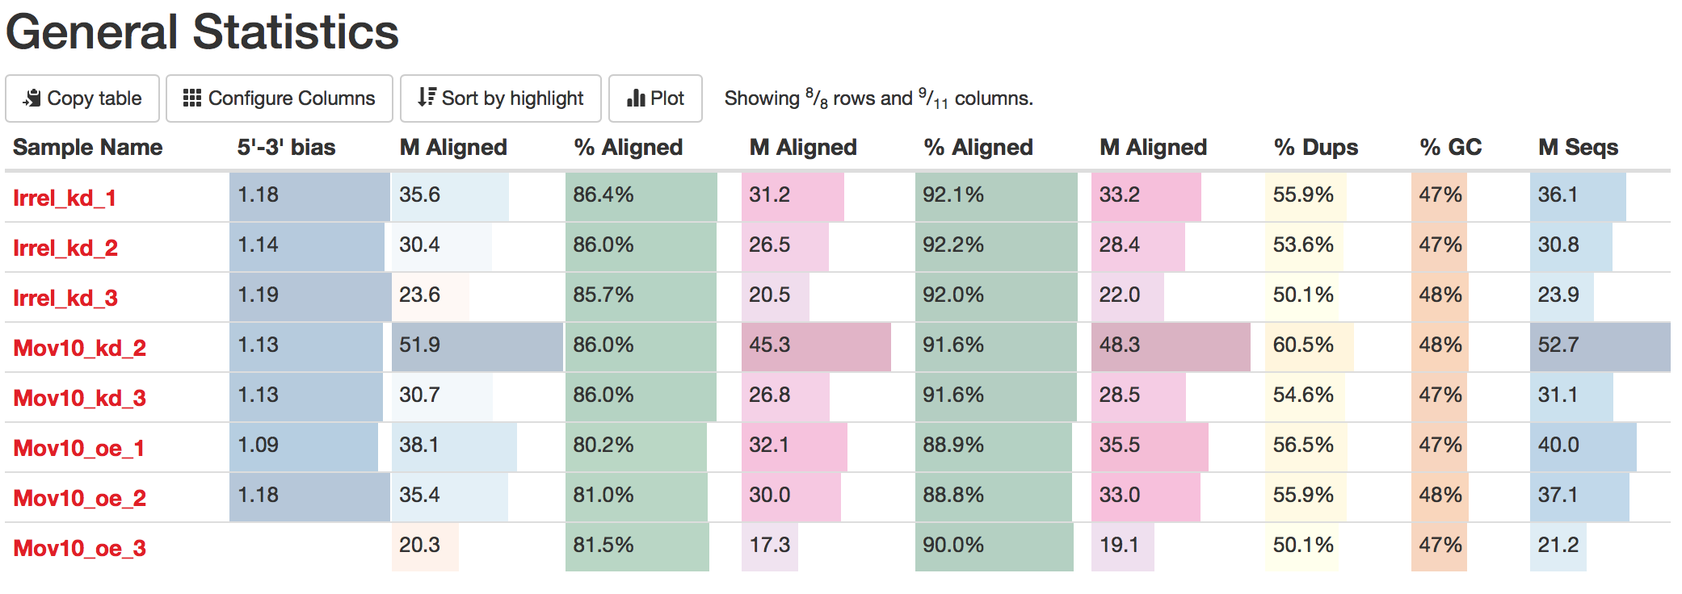Sort by the % GC column header
Viewport: 1682px width, 594px height.
tap(1451, 147)
